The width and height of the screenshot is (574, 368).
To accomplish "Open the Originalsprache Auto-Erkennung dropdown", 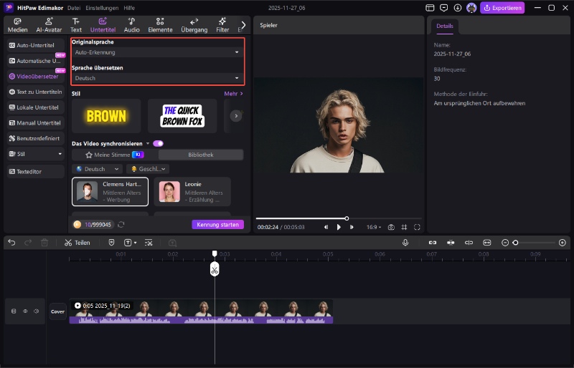I will (x=157, y=52).
